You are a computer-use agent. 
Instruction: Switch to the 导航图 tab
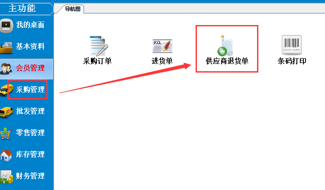(x=72, y=9)
